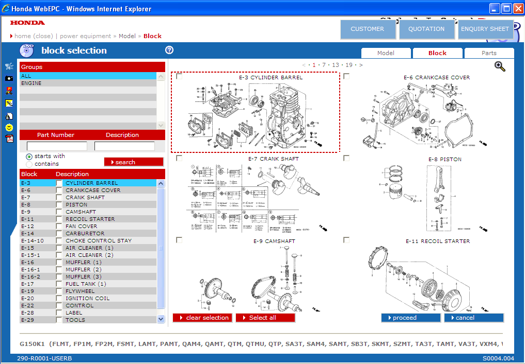This screenshot has width=525, height=364.
Task: Open the CUSTOMER menu button
Action: (x=368, y=29)
